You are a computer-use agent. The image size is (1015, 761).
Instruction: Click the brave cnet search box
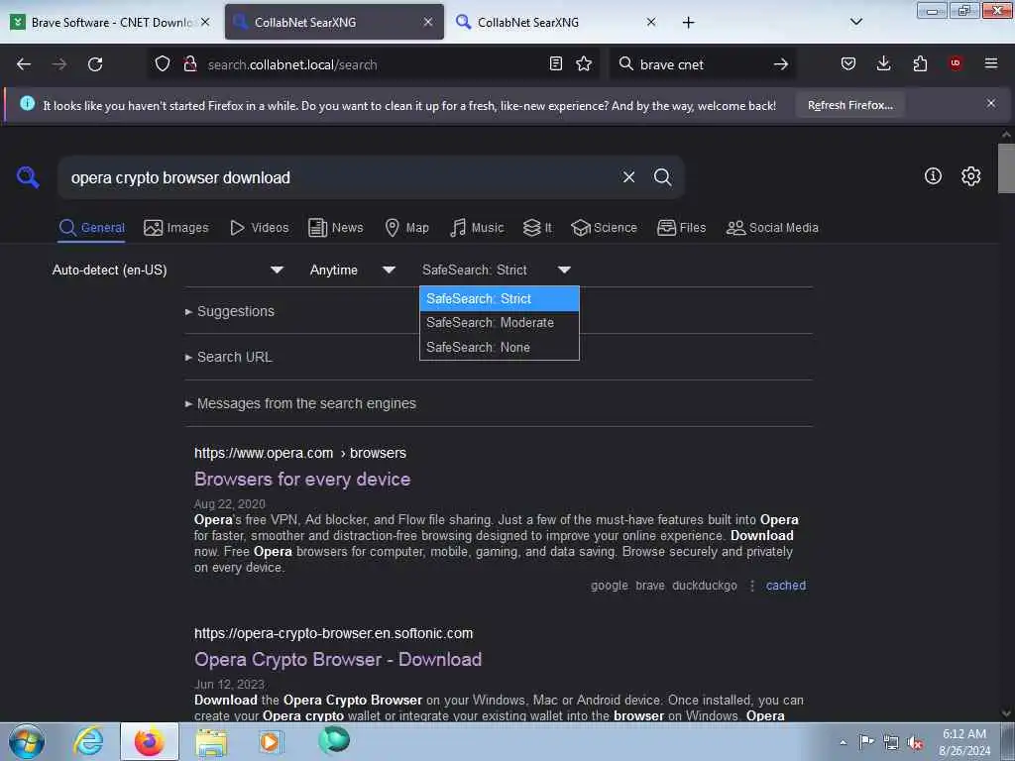[703, 64]
